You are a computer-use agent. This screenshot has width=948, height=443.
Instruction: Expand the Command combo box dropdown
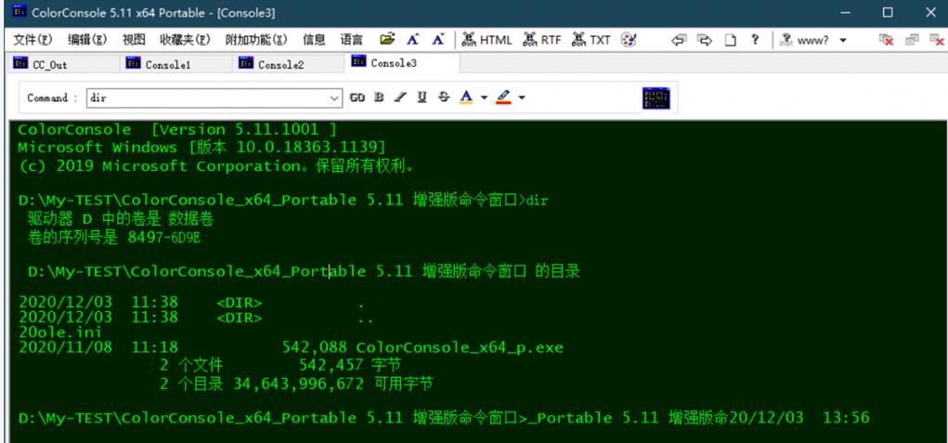click(x=334, y=98)
